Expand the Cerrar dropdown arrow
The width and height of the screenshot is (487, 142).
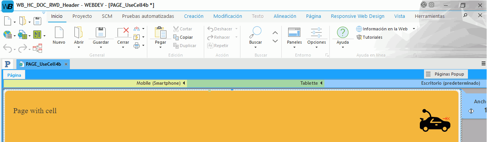pos(123,47)
